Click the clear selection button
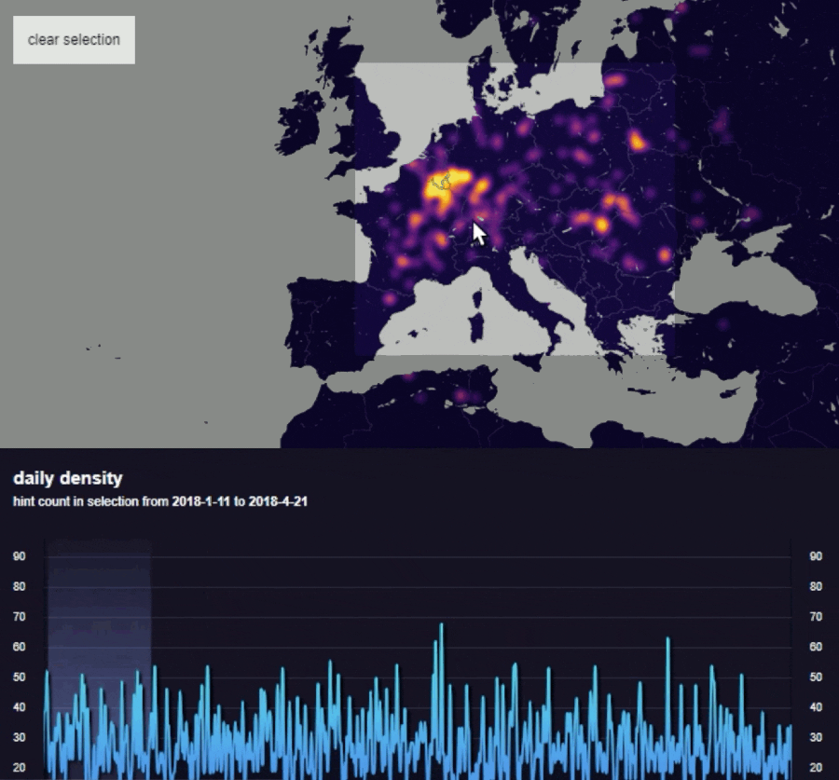Image resolution: width=839 pixels, height=780 pixels. point(74,40)
